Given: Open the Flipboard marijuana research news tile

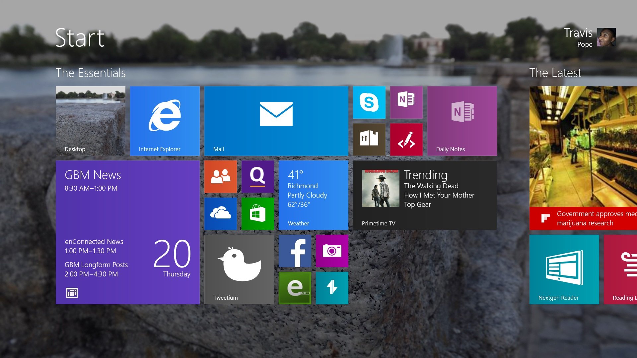Looking at the screenshot, I should pos(583,158).
